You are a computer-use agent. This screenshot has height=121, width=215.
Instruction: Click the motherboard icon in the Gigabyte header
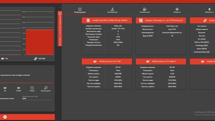(x=141, y=20)
